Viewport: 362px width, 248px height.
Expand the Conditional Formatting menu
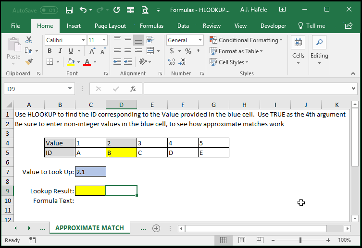(x=246, y=40)
